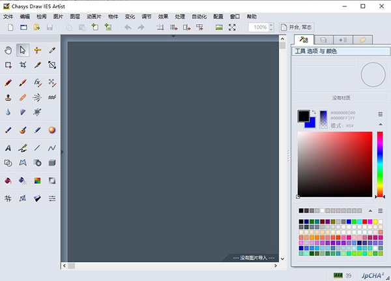Choose the Crop tool

pos(23,65)
